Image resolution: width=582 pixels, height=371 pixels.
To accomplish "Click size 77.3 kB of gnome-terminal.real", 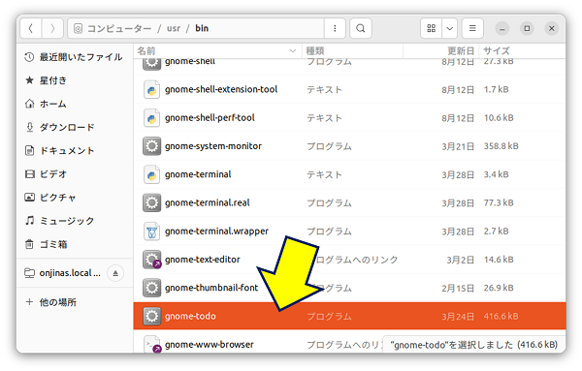I will tap(499, 202).
